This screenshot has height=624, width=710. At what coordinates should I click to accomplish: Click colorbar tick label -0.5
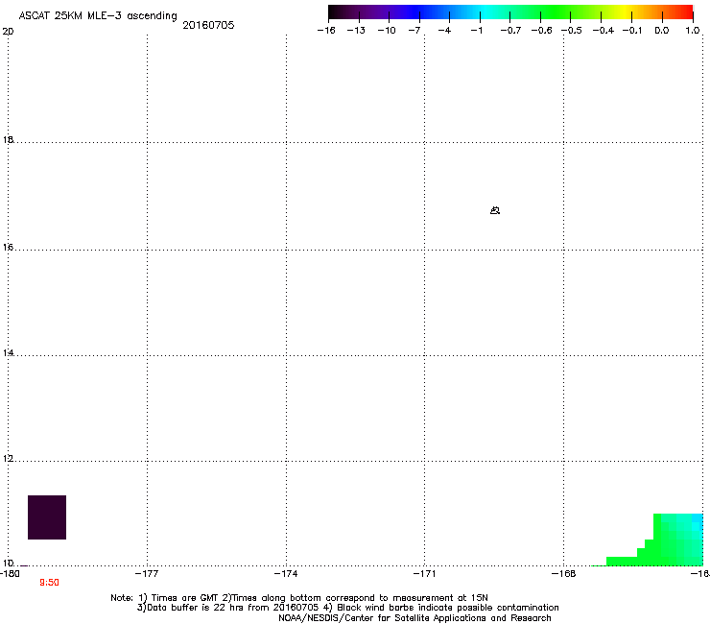click(572, 31)
